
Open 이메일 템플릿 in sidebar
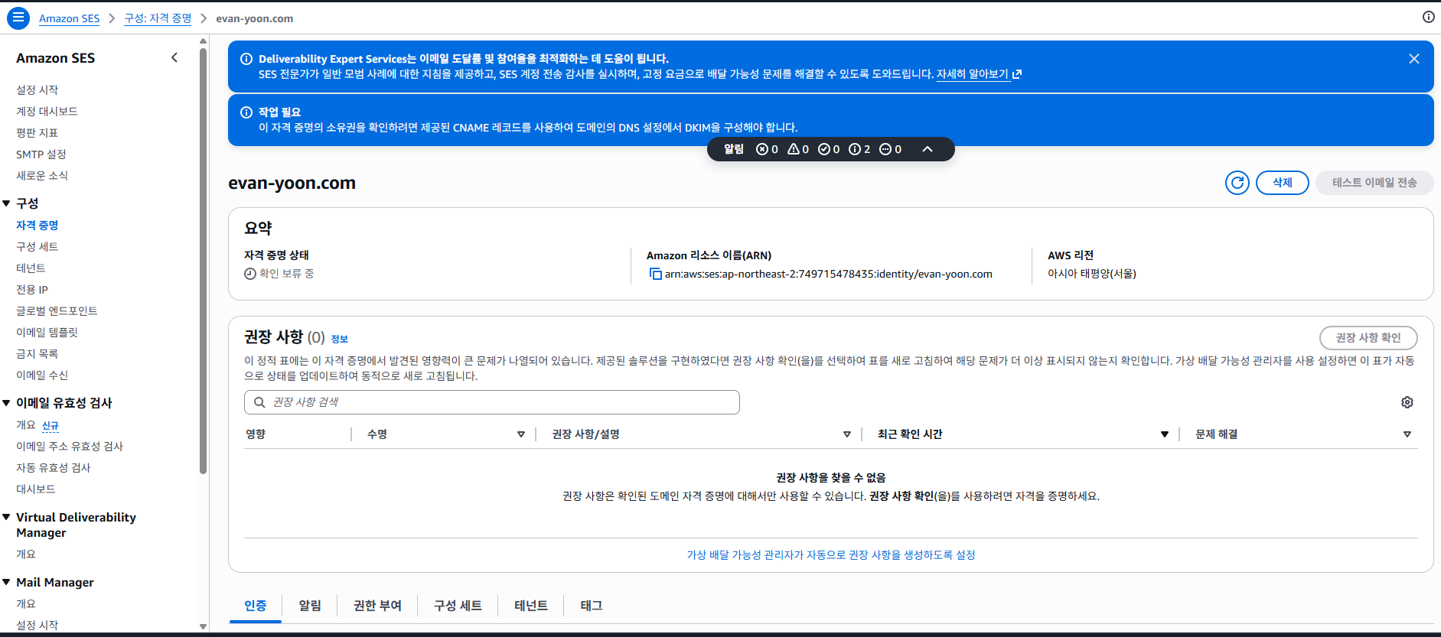(47, 333)
